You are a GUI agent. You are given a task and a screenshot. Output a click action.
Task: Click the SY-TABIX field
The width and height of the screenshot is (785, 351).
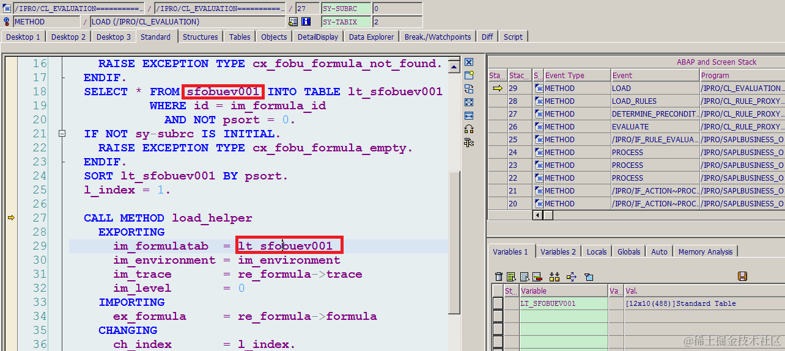[346, 21]
